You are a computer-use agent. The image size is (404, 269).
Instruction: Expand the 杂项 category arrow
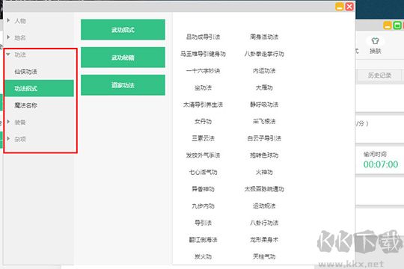tap(8, 139)
